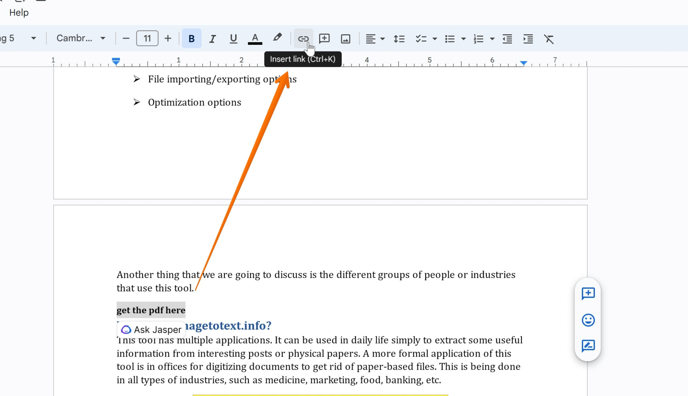Screen dimensions: 688x396
Task: Open the Help menu
Action: point(19,13)
